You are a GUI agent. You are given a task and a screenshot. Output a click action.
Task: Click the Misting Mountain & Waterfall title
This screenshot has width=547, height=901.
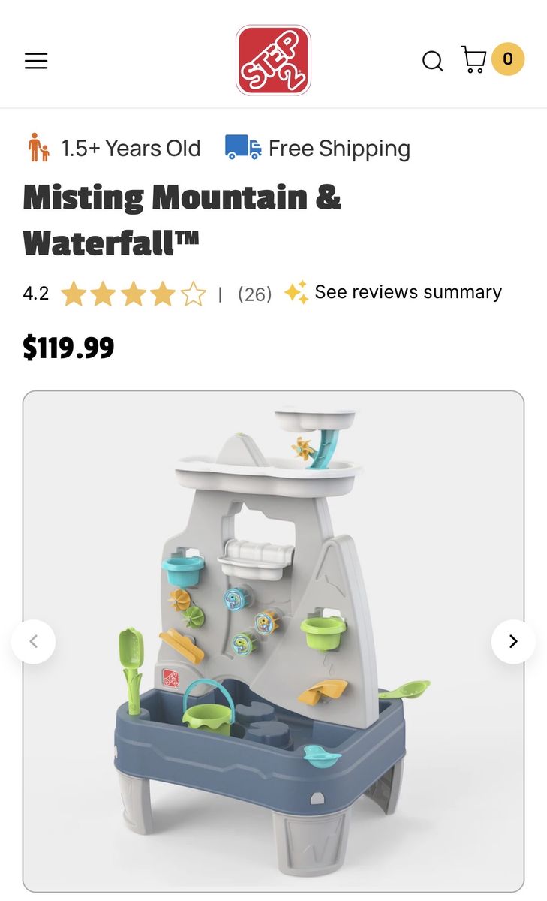click(182, 221)
